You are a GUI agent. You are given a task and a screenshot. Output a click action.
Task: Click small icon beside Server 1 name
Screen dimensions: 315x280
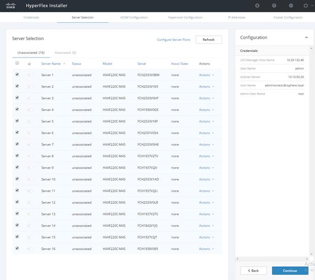(x=30, y=75)
